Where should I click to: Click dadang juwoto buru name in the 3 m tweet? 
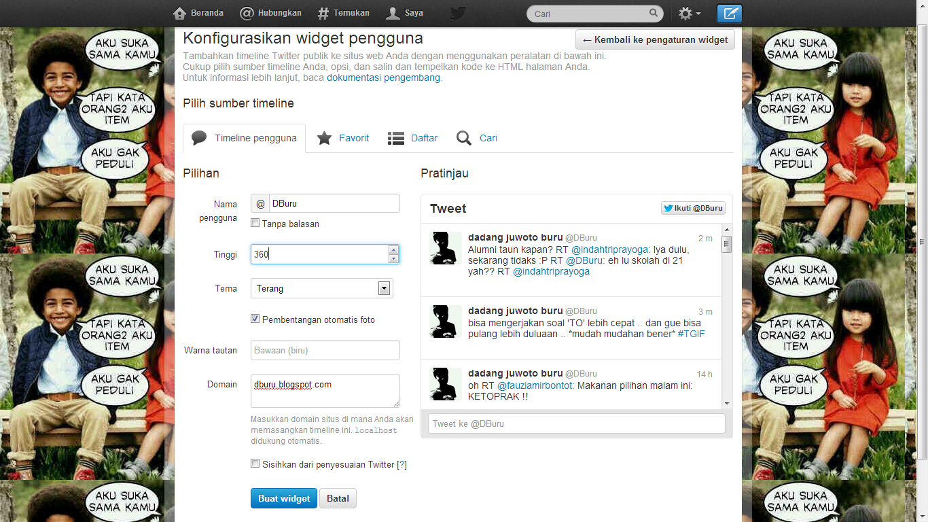[x=515, y=311]
